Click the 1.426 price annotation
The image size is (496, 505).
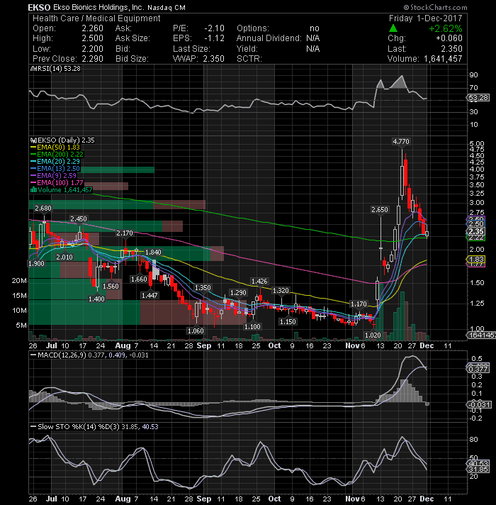coord(259,281)
